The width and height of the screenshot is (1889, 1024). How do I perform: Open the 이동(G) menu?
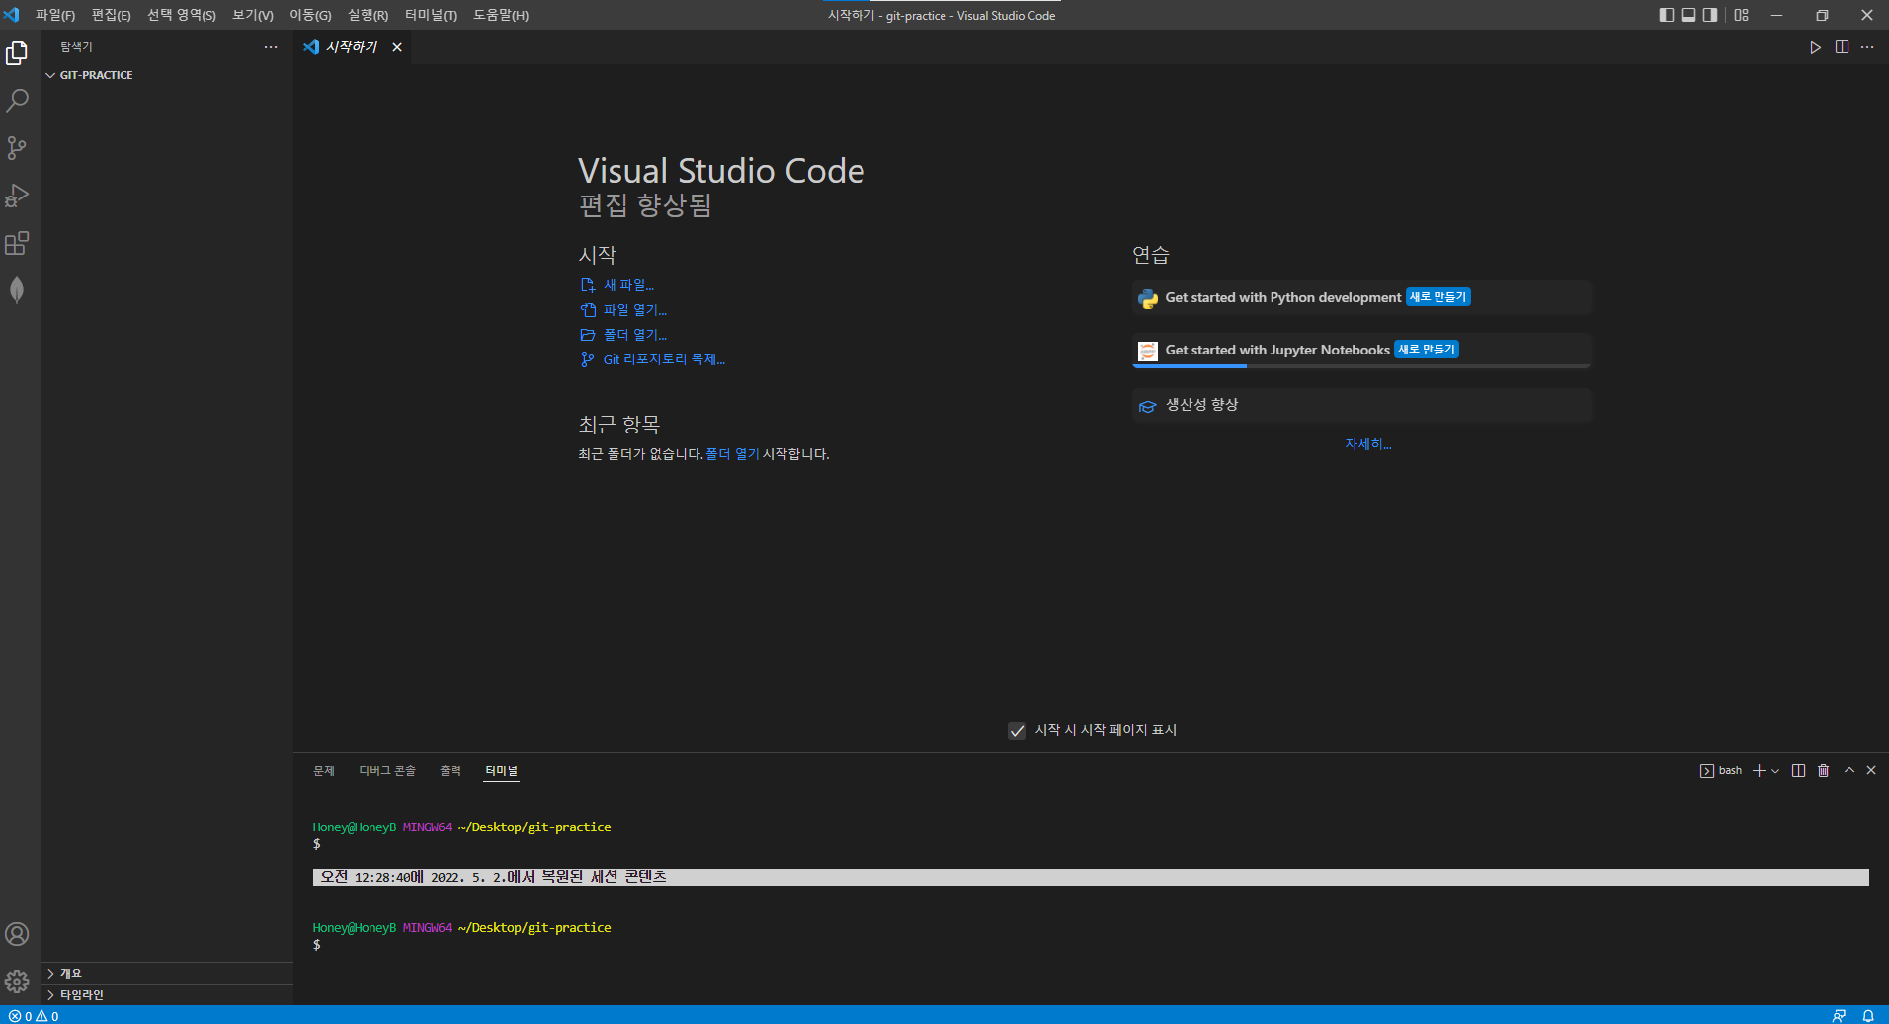tap(310, 15)
